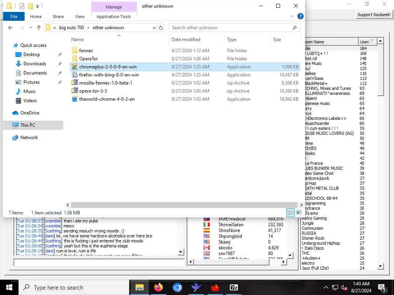Click Support Soulseek! button

374,15
